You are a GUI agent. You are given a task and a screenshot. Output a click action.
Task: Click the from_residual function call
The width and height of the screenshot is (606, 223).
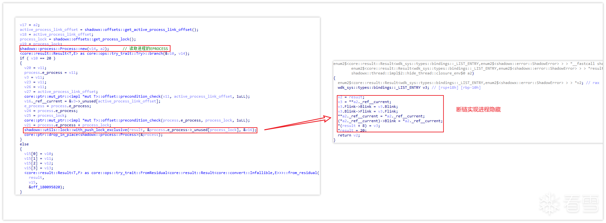click(x=302, y=173)
